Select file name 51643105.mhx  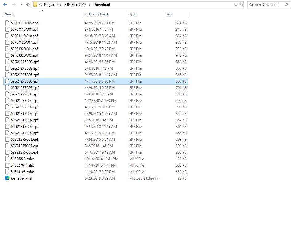[22, 172]
